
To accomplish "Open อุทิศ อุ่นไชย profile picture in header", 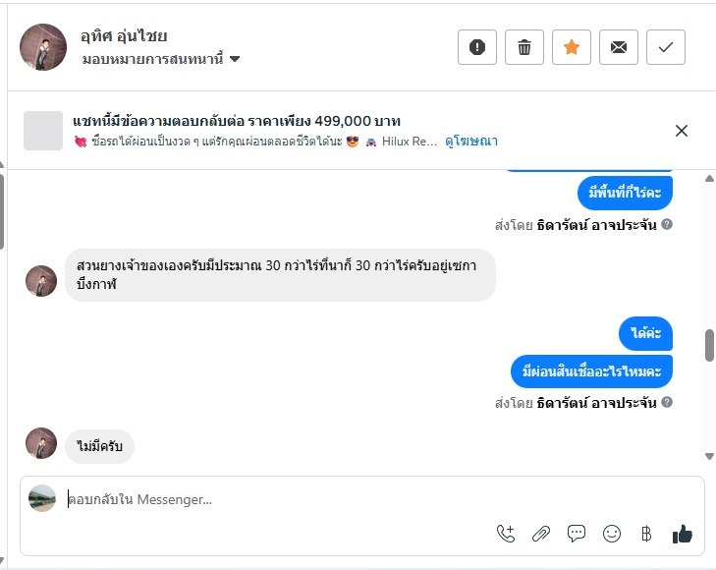I will (41, 47).
